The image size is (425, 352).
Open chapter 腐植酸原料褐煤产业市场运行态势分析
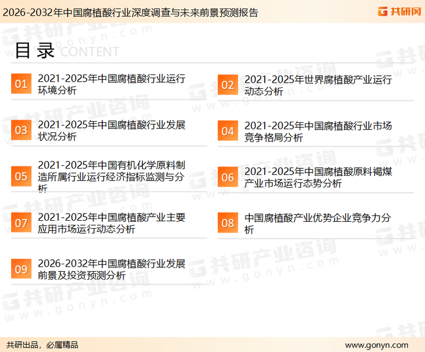pos(318,177)
